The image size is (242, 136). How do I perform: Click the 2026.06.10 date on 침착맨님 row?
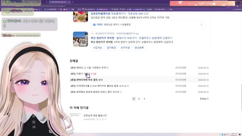point(203,92)
